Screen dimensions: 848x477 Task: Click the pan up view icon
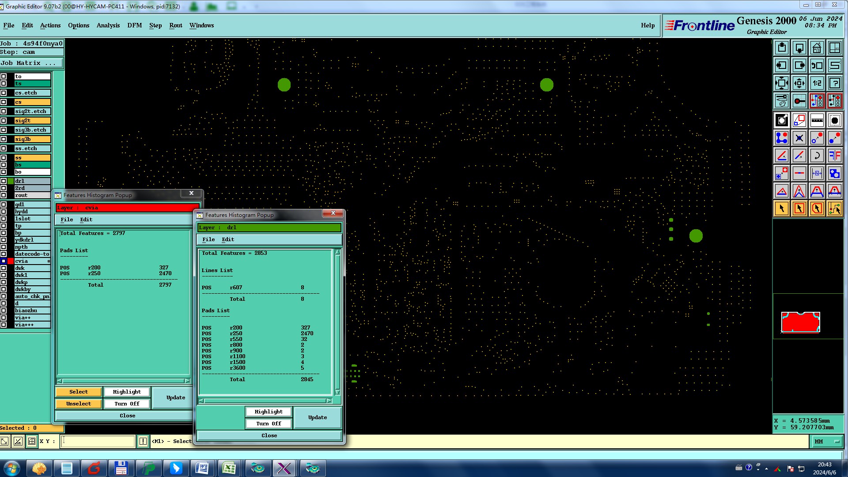click(x=782, y=48)
